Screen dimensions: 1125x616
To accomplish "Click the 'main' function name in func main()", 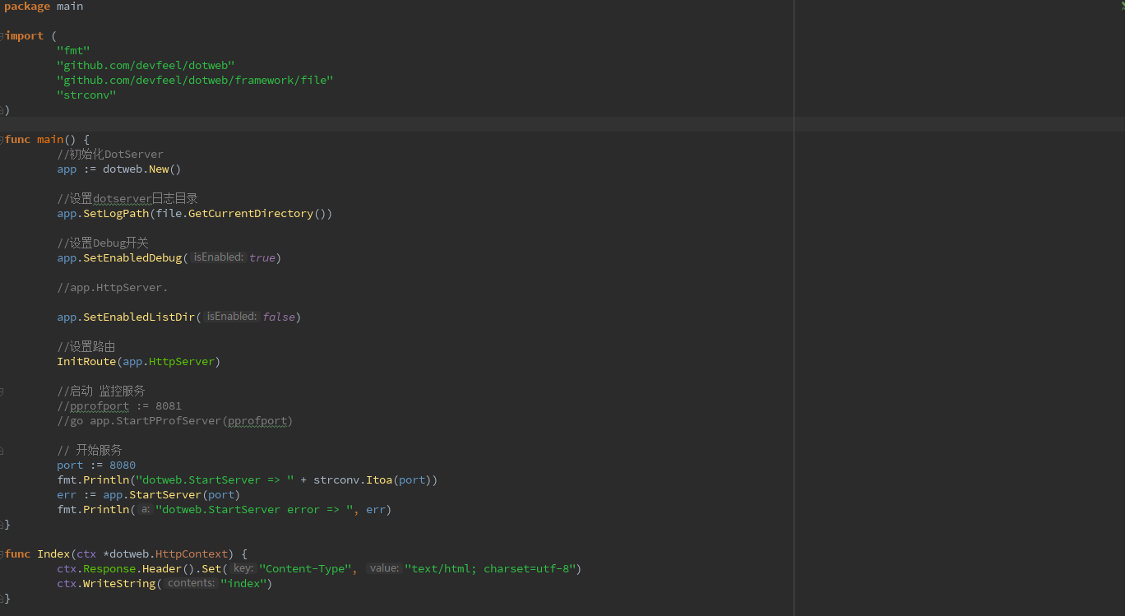I will pyautogui.click(x=50, y=139).
